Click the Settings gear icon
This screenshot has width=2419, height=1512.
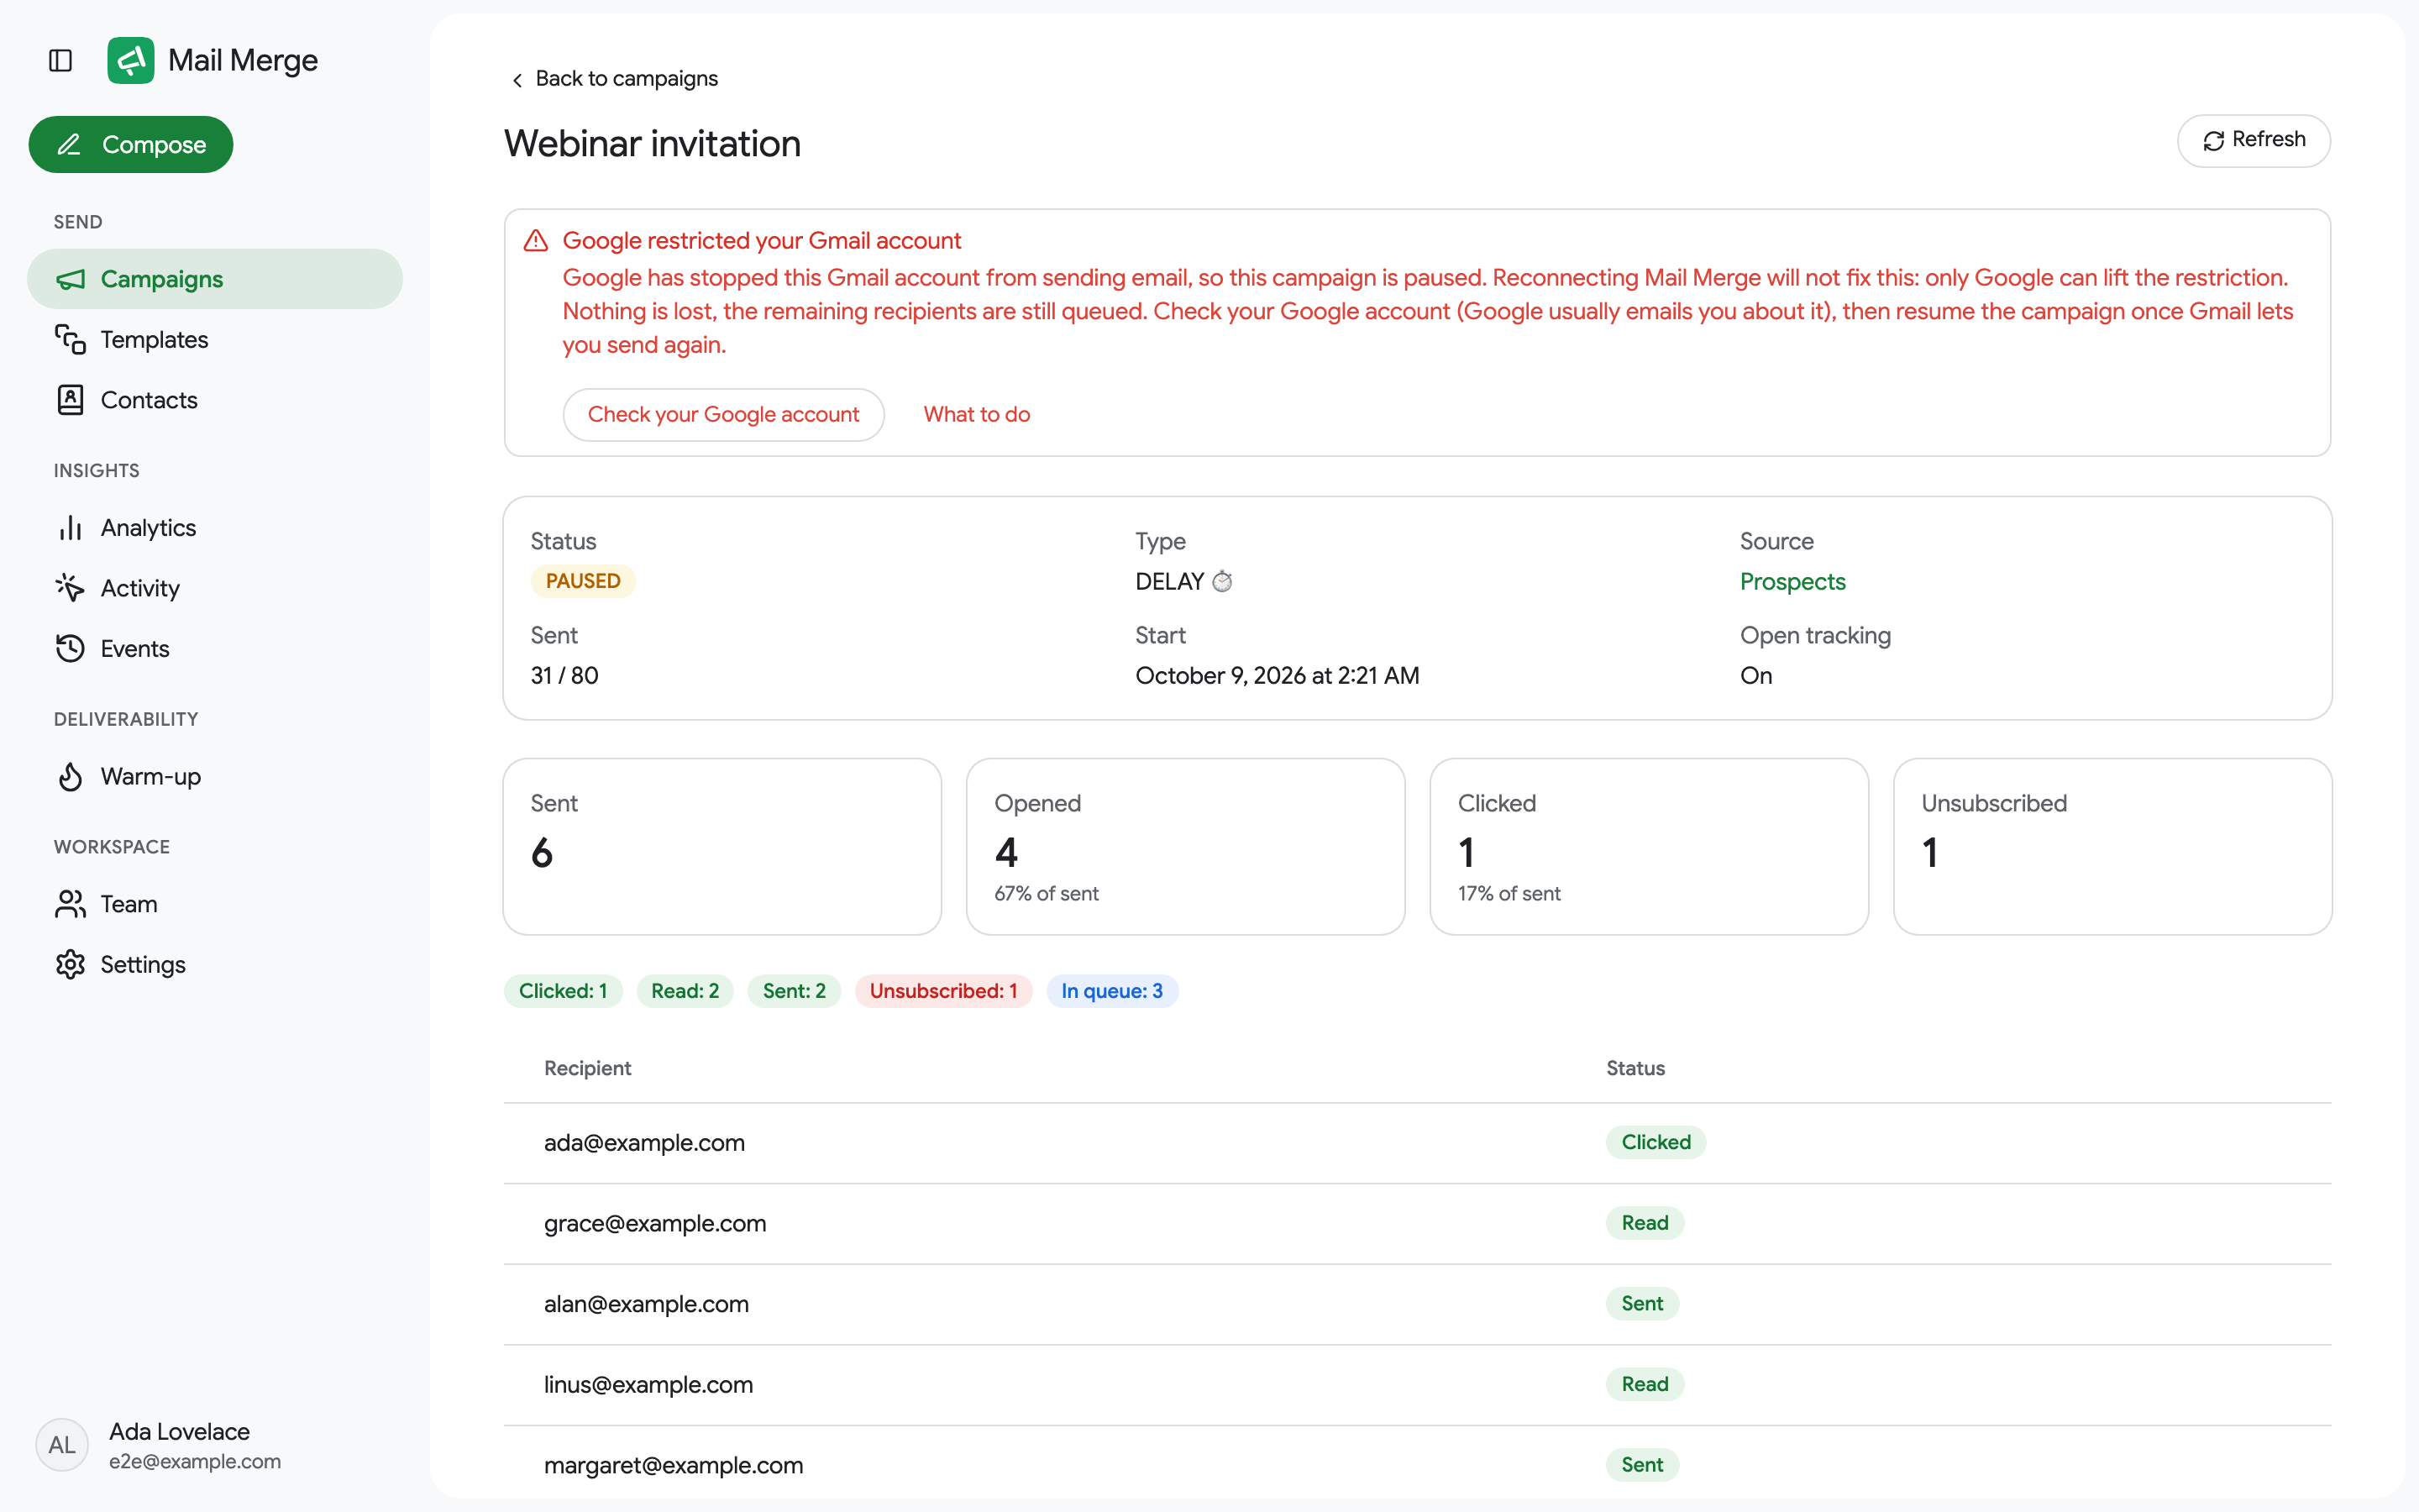point(70,965)
